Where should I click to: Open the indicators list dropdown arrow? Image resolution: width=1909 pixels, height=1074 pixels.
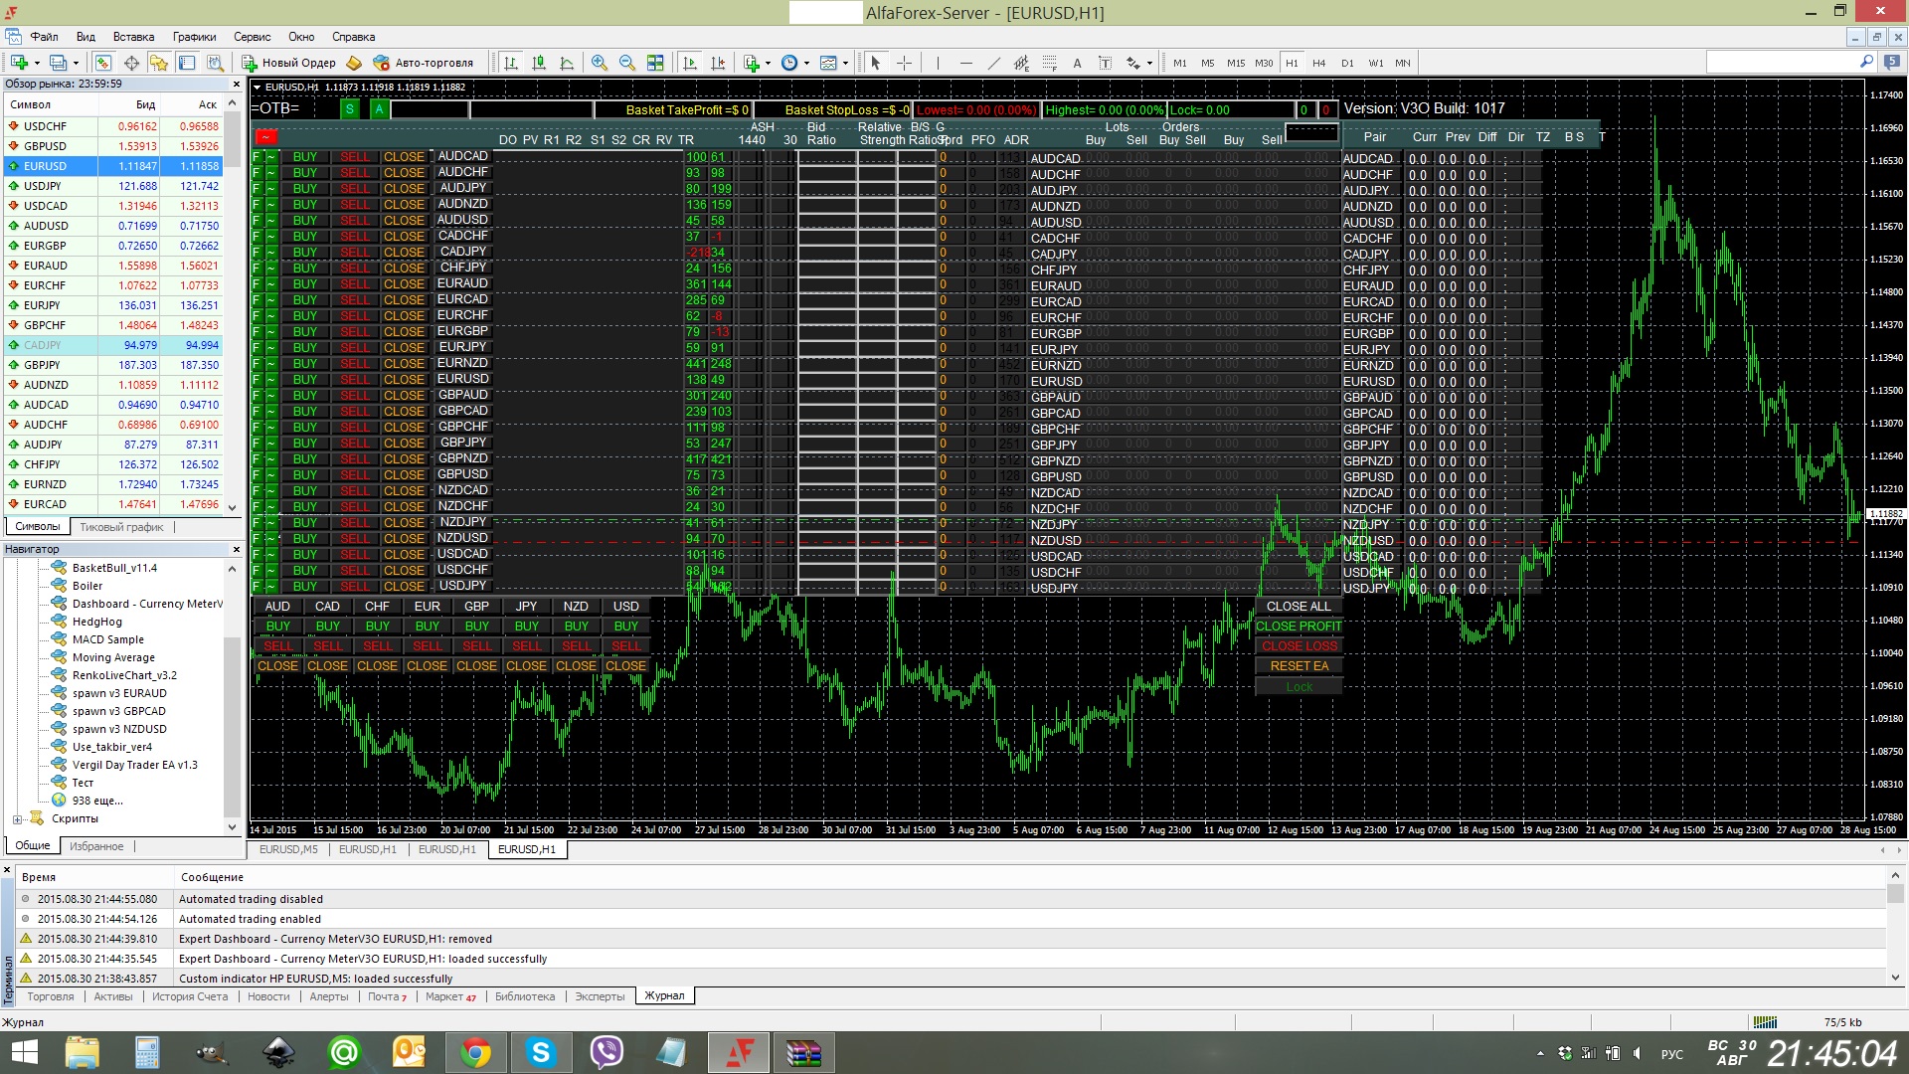click(769, 64)
